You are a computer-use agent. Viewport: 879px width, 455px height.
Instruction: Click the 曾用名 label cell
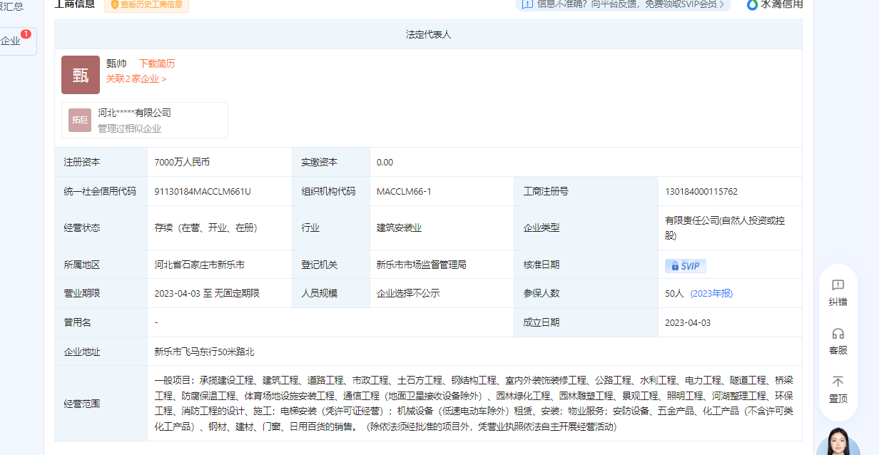(x=101, y=322)
